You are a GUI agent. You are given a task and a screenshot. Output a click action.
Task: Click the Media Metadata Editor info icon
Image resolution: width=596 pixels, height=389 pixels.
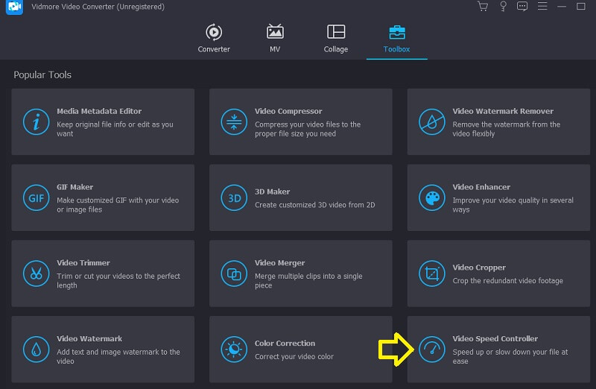pos(36,122)
